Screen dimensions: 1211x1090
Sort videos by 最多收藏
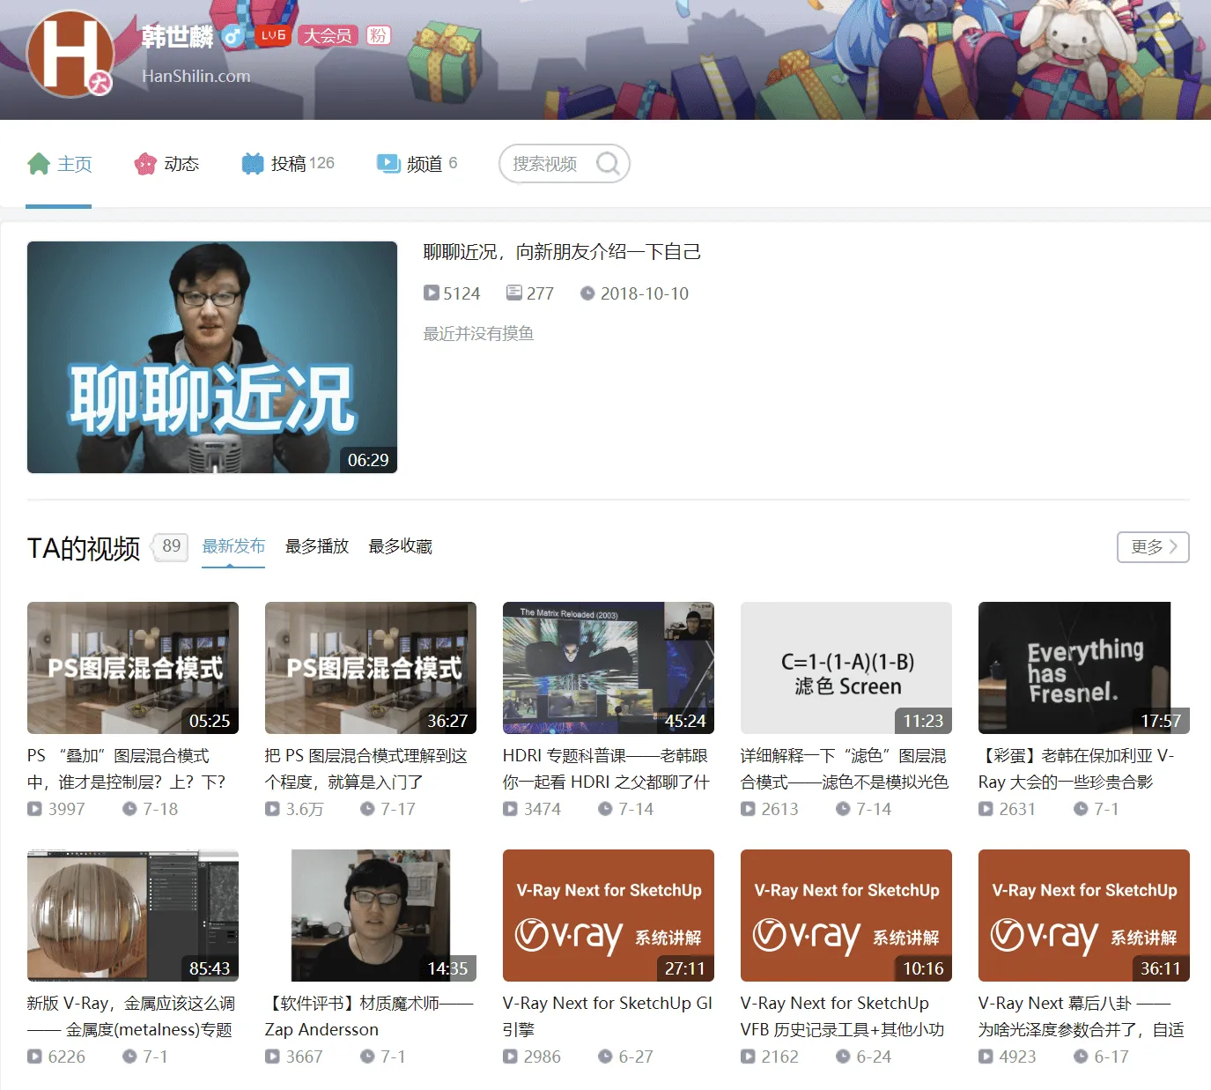(x=400, y=546)
